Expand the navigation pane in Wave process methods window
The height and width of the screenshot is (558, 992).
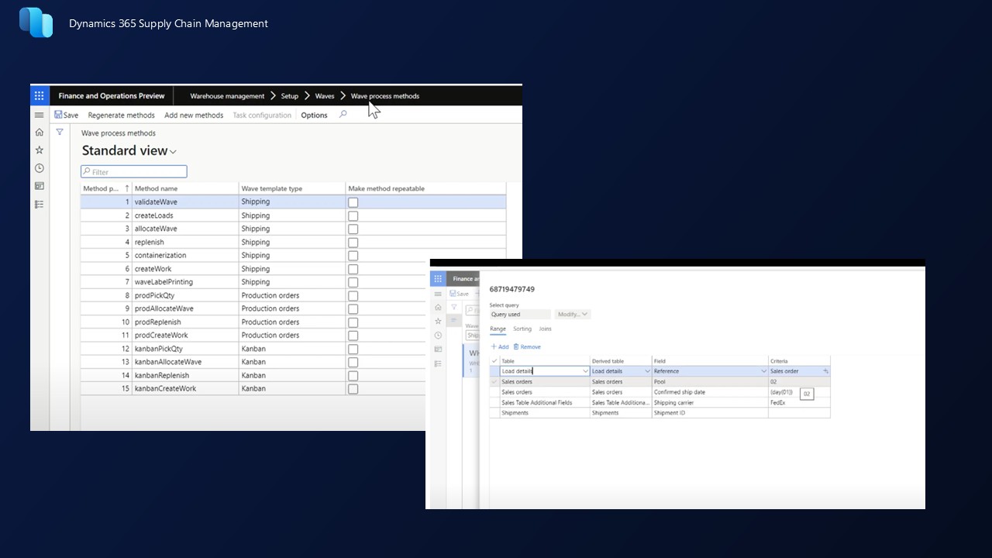pos(40,115)
